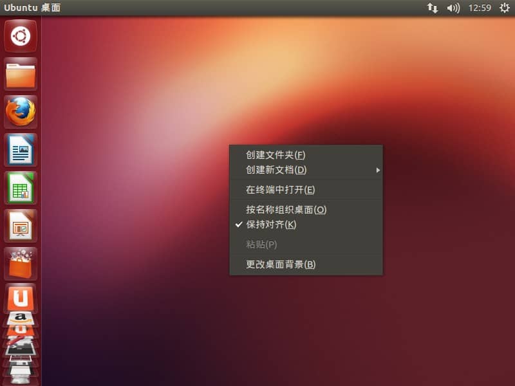
Task: Toggle 保持对齐 (Keep Aligned) option
Action: coord(271,225)
